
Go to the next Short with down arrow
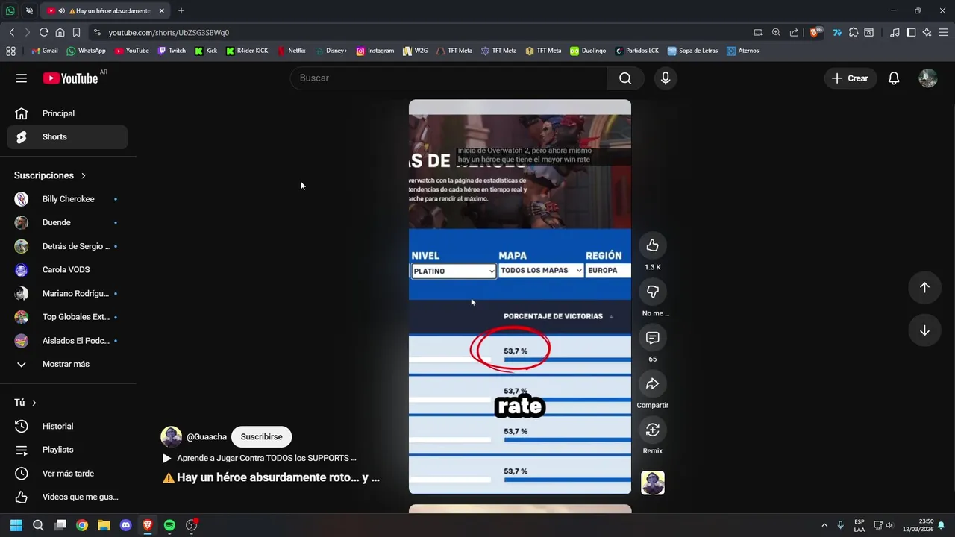click(924, 330)
